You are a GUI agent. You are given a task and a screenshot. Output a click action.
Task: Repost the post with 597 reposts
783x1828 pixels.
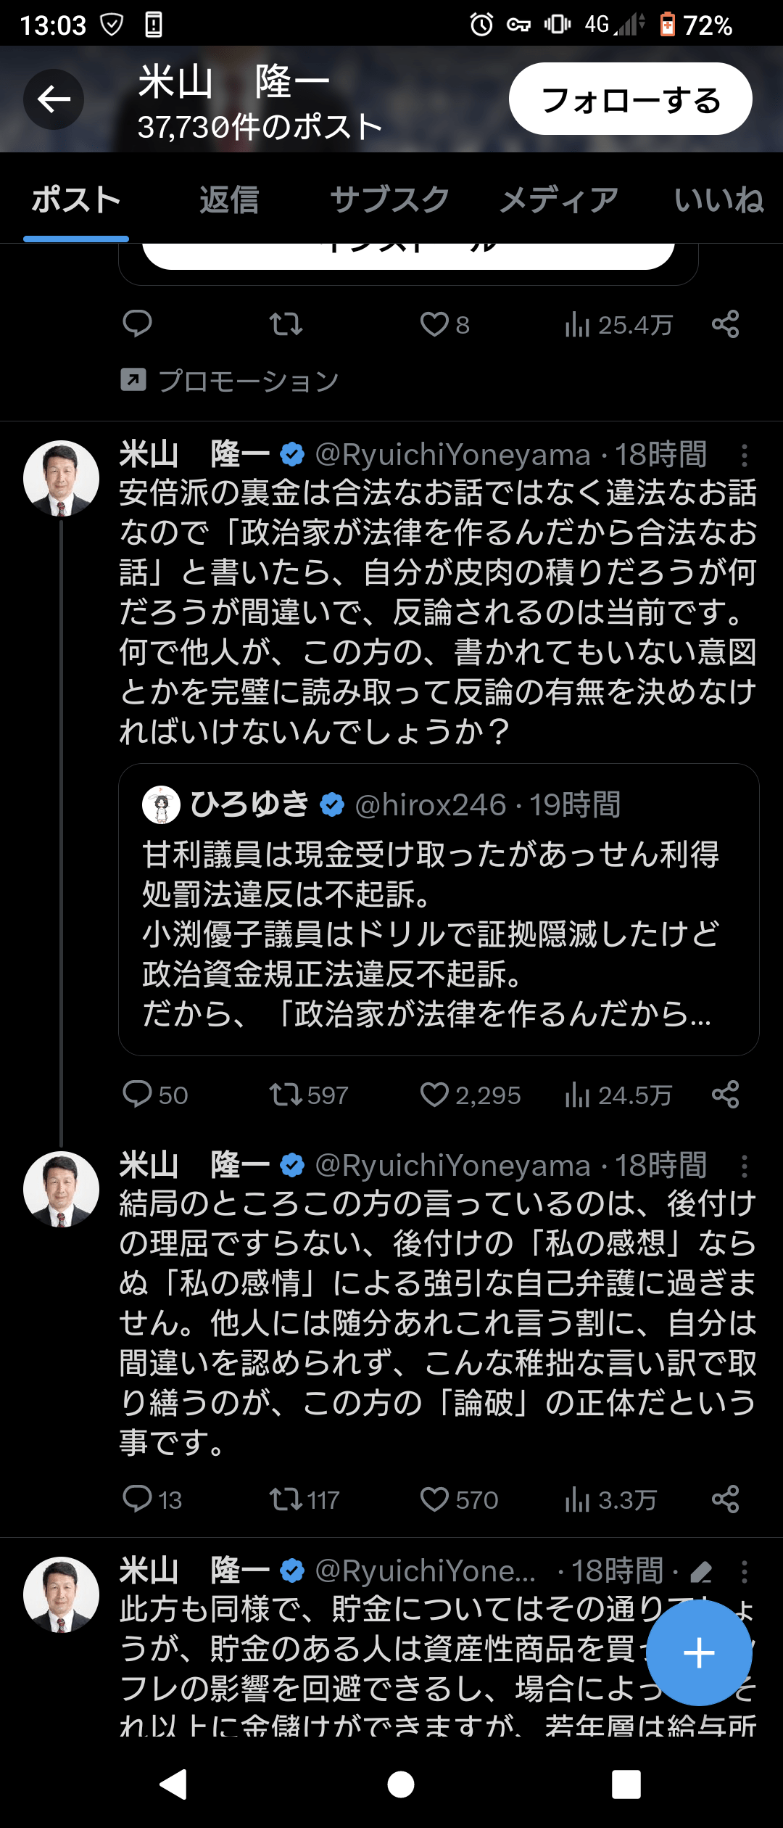click(286, 1094)
